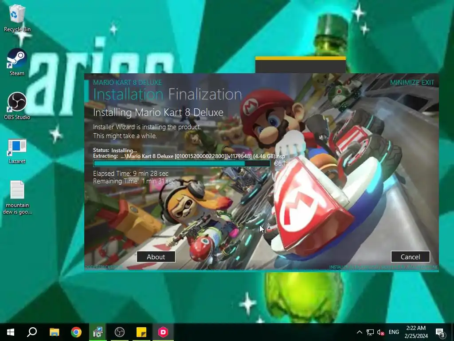Viewport: 454px width, 341px height.
Task: Click the "Installation Finalization" title
Action: coord(167,94)
